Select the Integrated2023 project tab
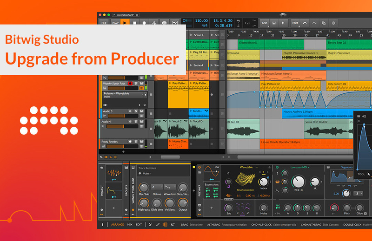The height and width of the screenshot is (241, 372). point(126,15)
